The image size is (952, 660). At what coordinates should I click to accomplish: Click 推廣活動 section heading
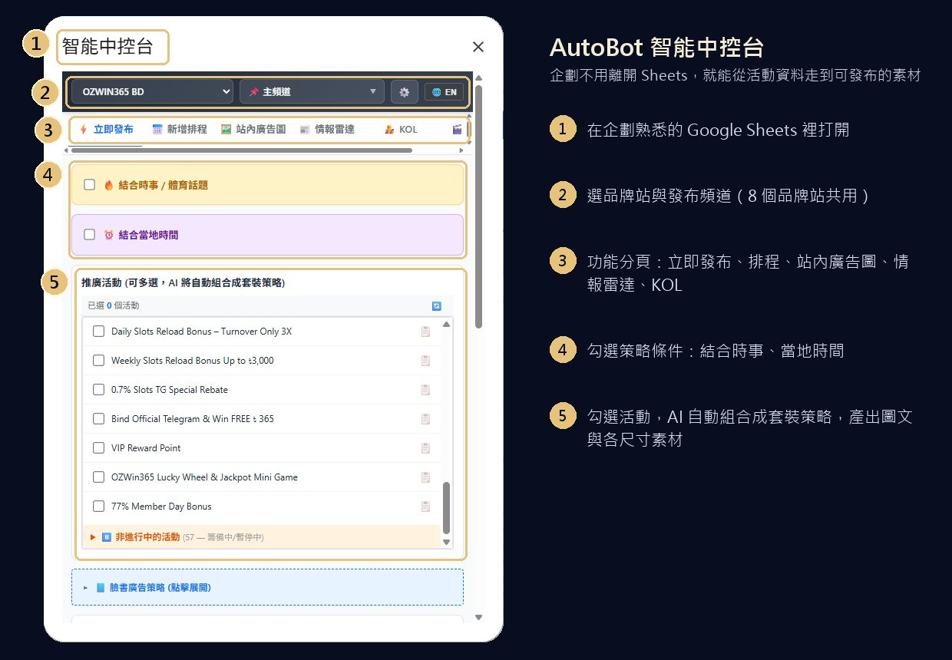183,283
